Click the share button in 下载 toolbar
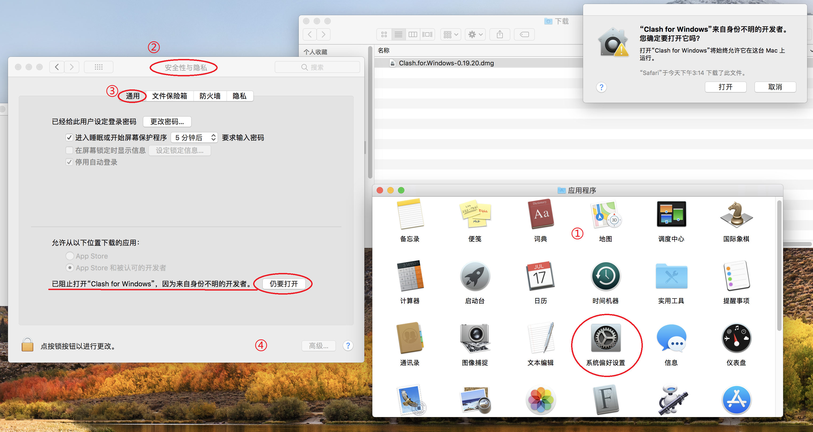This screenshot has height=432, width=813. pos(500,34)
